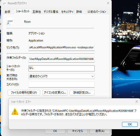140x136 pixels.
Task: Close the Roonのプロパティ window
Action: [x=108, y=3]
